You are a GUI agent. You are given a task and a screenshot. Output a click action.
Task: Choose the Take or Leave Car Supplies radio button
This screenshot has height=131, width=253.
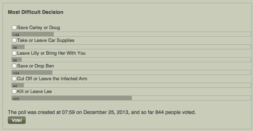(x=14, y=40)
